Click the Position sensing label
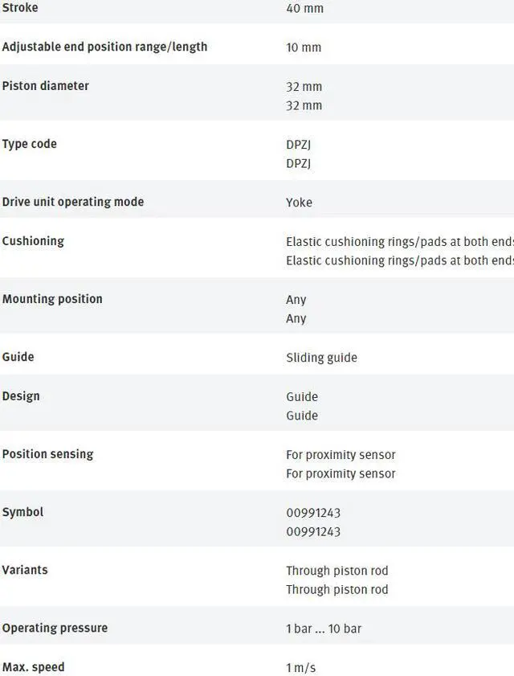 pos(47,454)
